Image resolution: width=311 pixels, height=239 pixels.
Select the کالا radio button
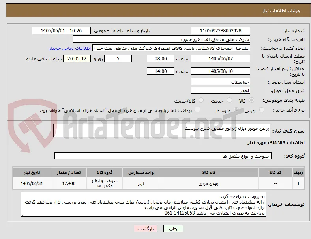coord(251,100)
